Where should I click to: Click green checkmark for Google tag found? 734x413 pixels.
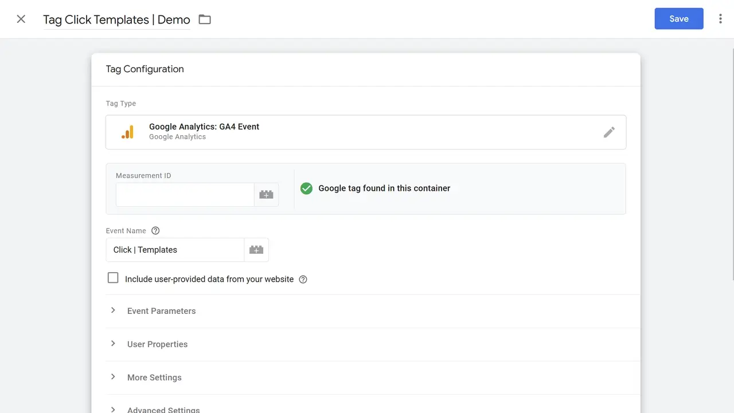click(307, 188)
